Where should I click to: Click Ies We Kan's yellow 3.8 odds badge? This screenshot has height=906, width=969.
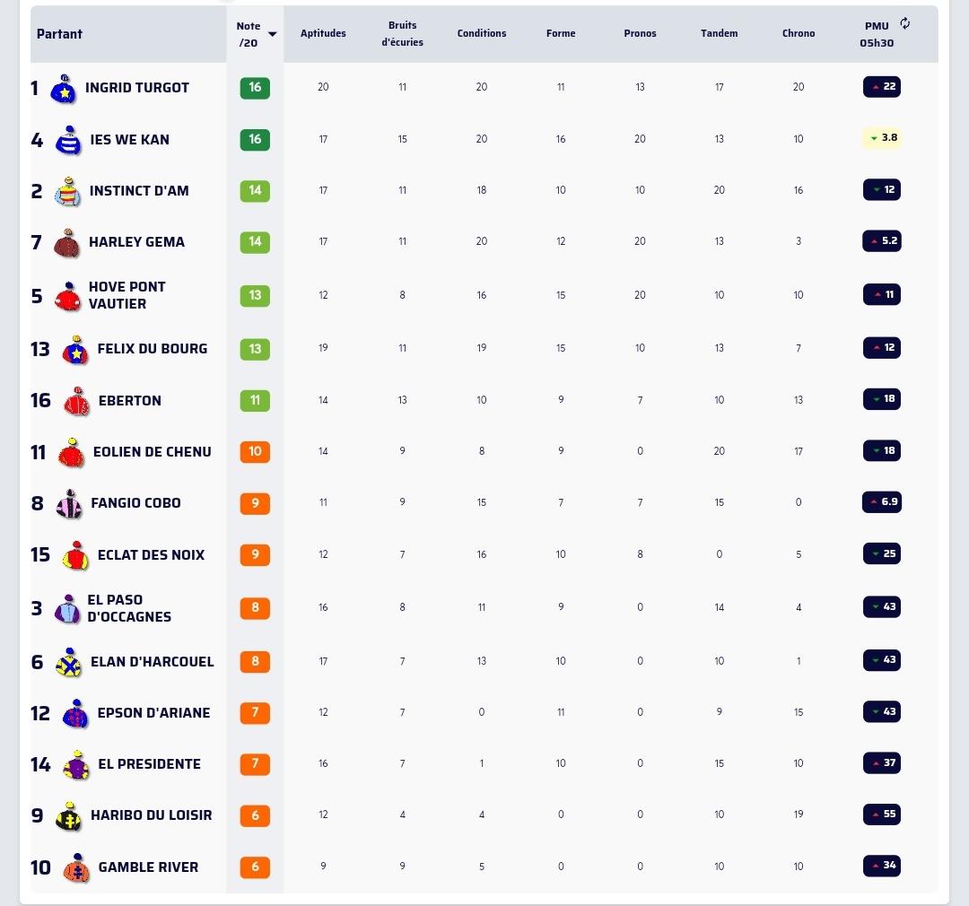click(882, 138)
